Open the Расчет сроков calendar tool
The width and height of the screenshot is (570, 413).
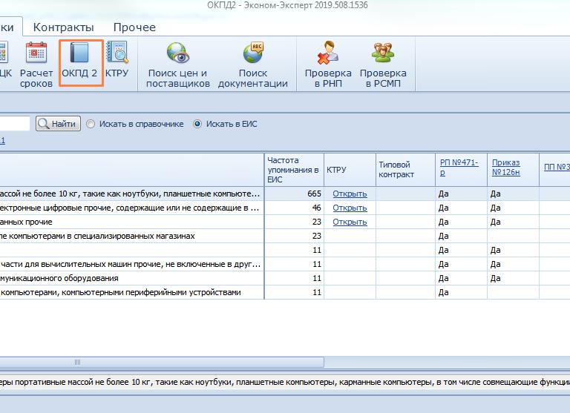(x=36, y=65)
